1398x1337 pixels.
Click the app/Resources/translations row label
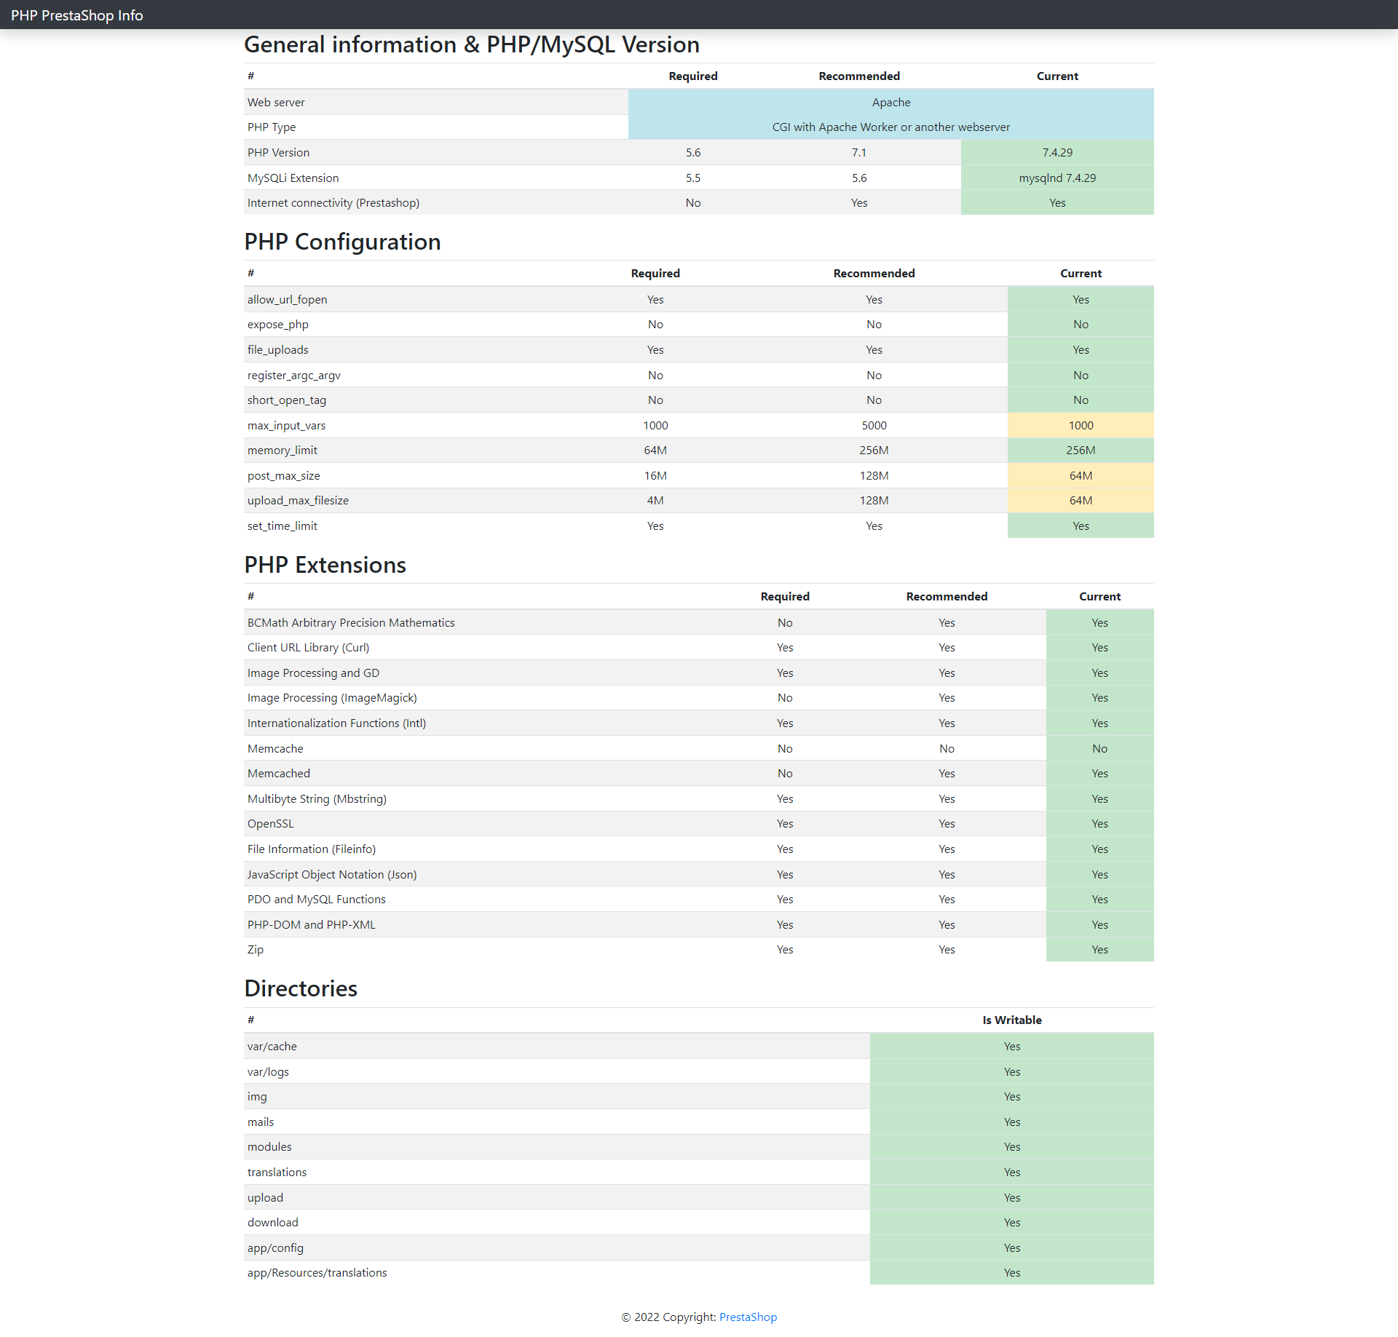coord(317,1272)
